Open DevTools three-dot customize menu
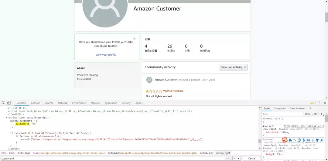 coord(319,103)
